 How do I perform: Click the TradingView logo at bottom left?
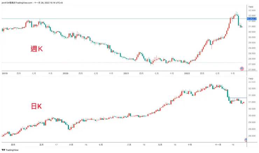click(10, 150)
